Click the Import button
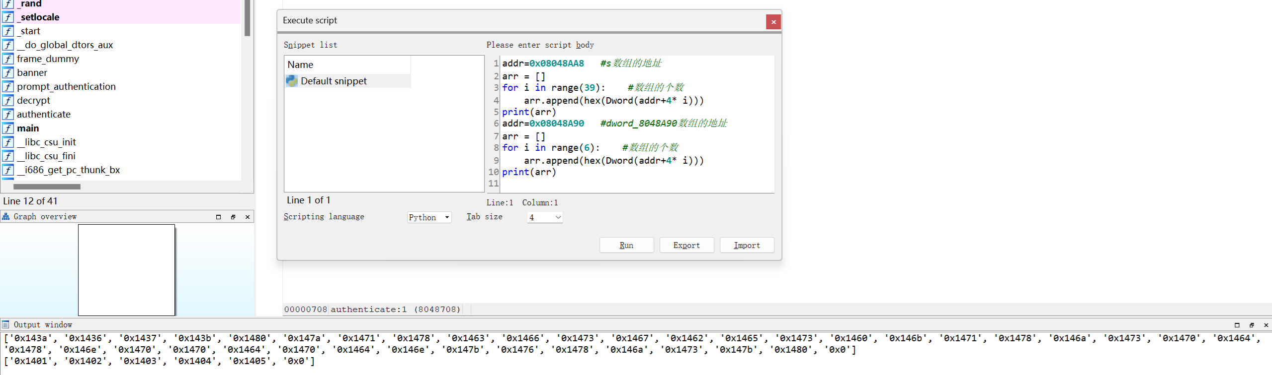The height and width of the screenshot is (375, 1272). (747, 245)
